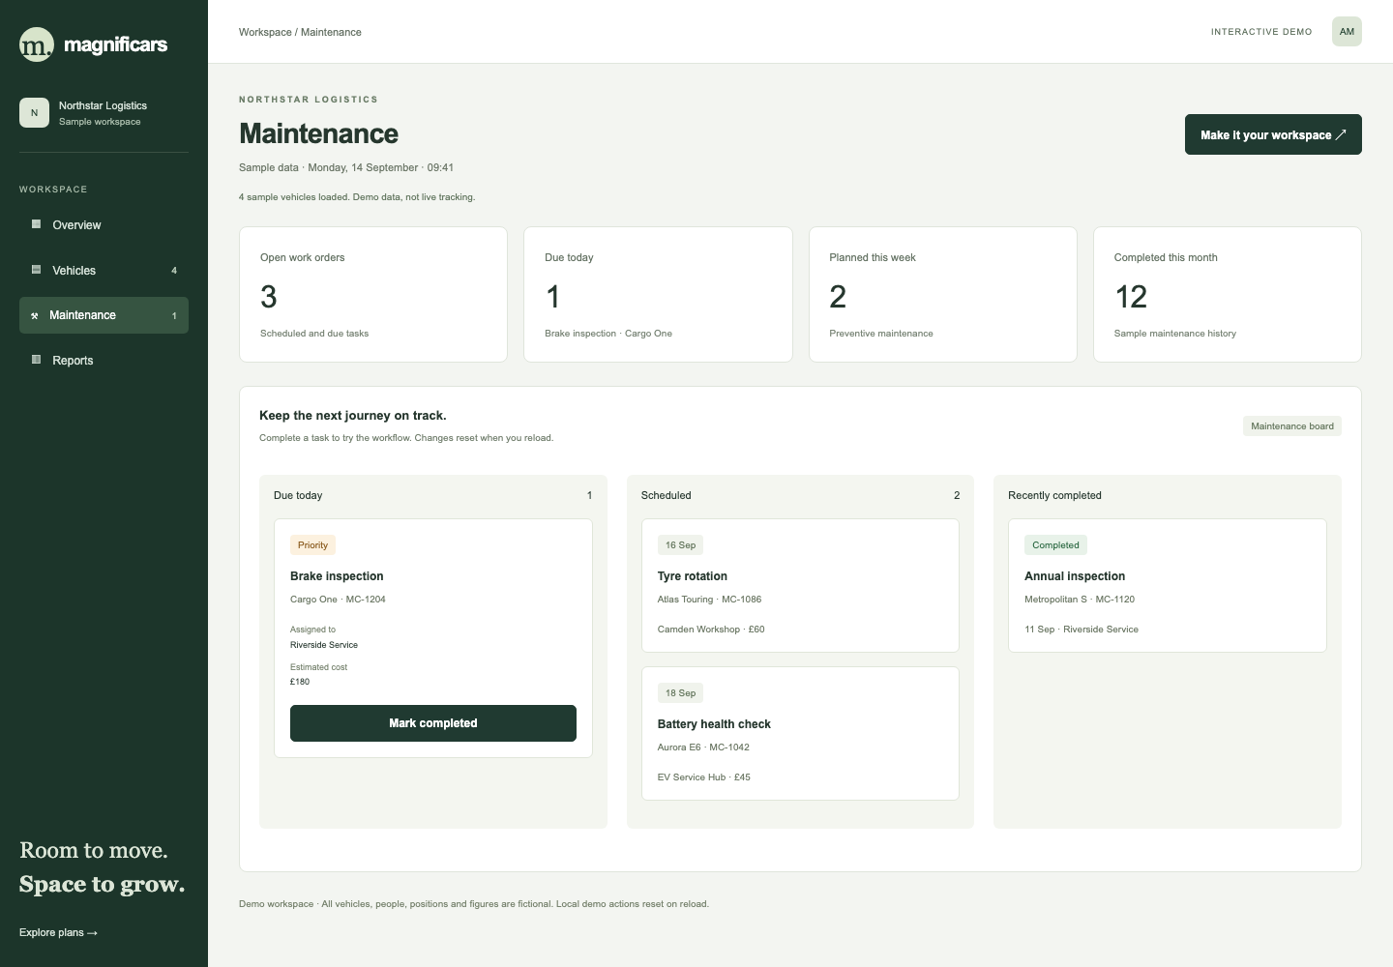
Task: Click the Completed status tag
Action: 1055,545
